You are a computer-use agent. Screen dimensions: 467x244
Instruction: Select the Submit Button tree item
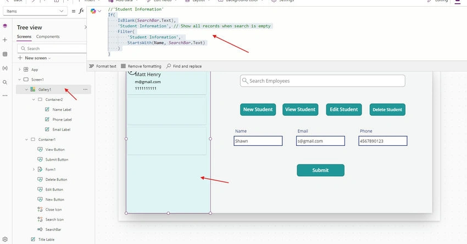click(57, 160)
